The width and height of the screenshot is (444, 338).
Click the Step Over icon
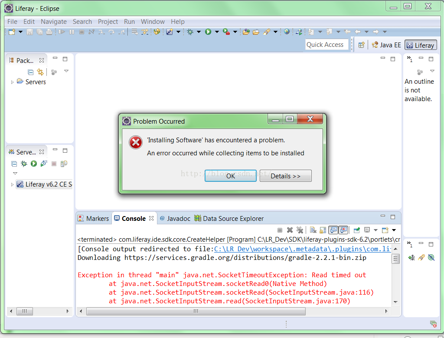pyautogui.click(x=111, y=32)
